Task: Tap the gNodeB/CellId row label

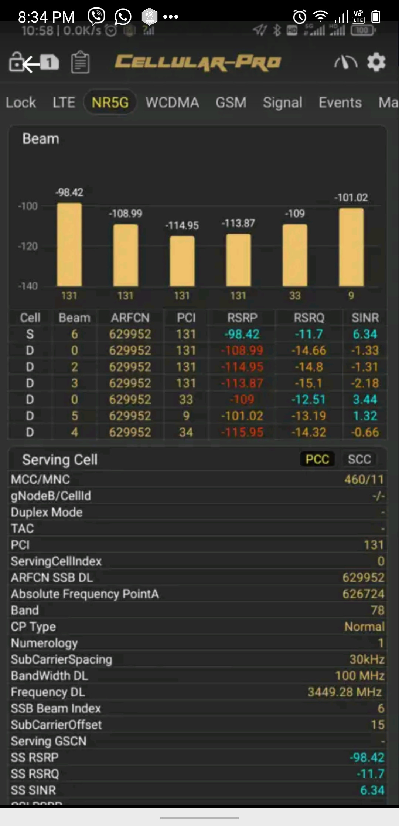Action: (x=51, y=496)
